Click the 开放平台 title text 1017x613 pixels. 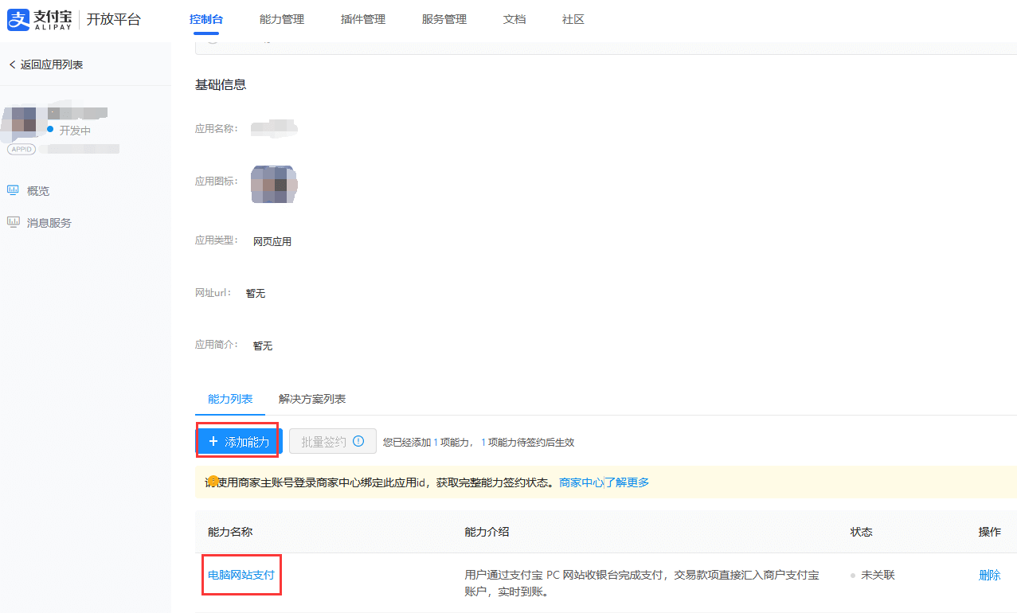[x=114, y=19]
